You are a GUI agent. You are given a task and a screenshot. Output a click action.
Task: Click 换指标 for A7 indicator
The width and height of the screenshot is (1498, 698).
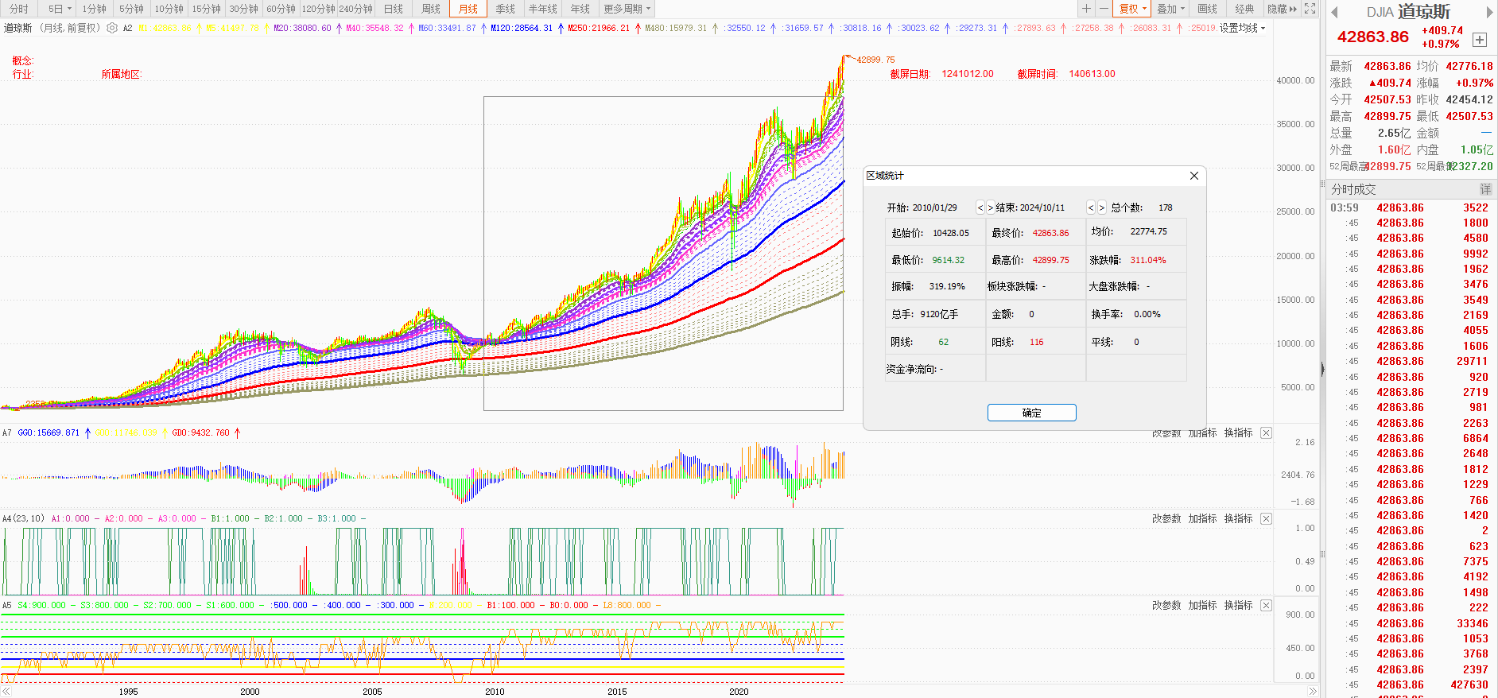pyautogui.click(x=1239, y=432)
